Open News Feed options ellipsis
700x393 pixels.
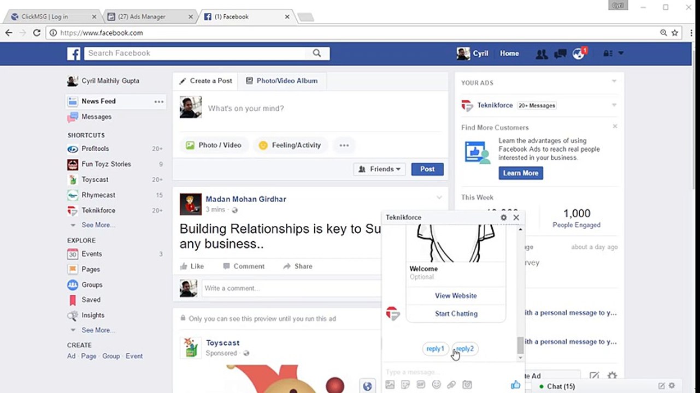click(x=159, y=102)
